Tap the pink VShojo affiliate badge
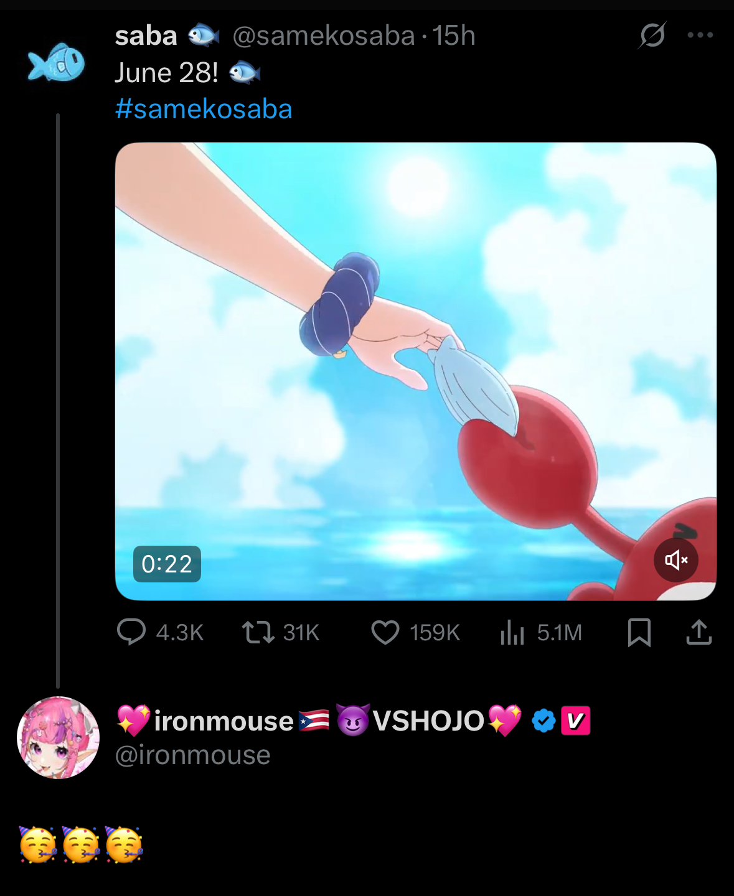 (575, 721)
